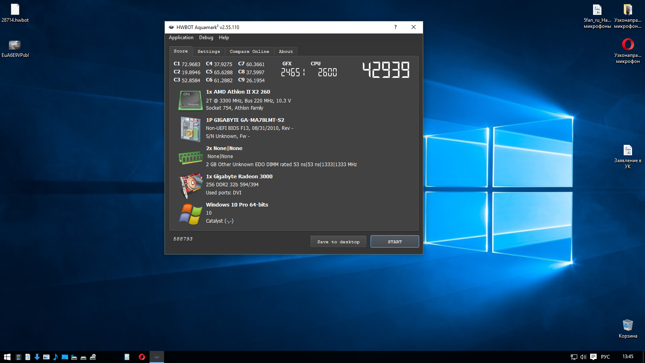This screenshot has height=363, width=645.
Task: Switch to the About tab
Action: point(286,52)
